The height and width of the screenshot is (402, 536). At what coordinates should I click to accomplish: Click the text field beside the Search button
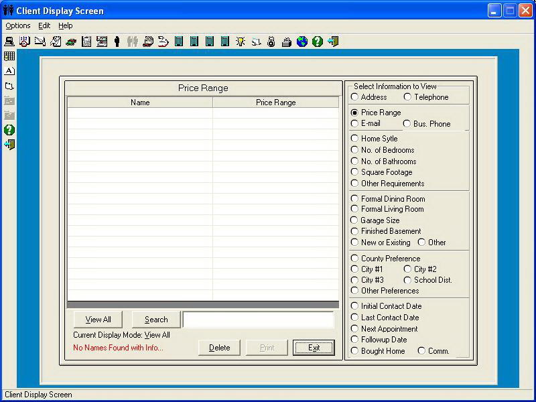(258, 320)
